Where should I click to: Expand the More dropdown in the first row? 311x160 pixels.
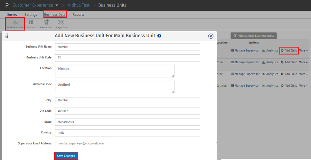pos(303,50)
